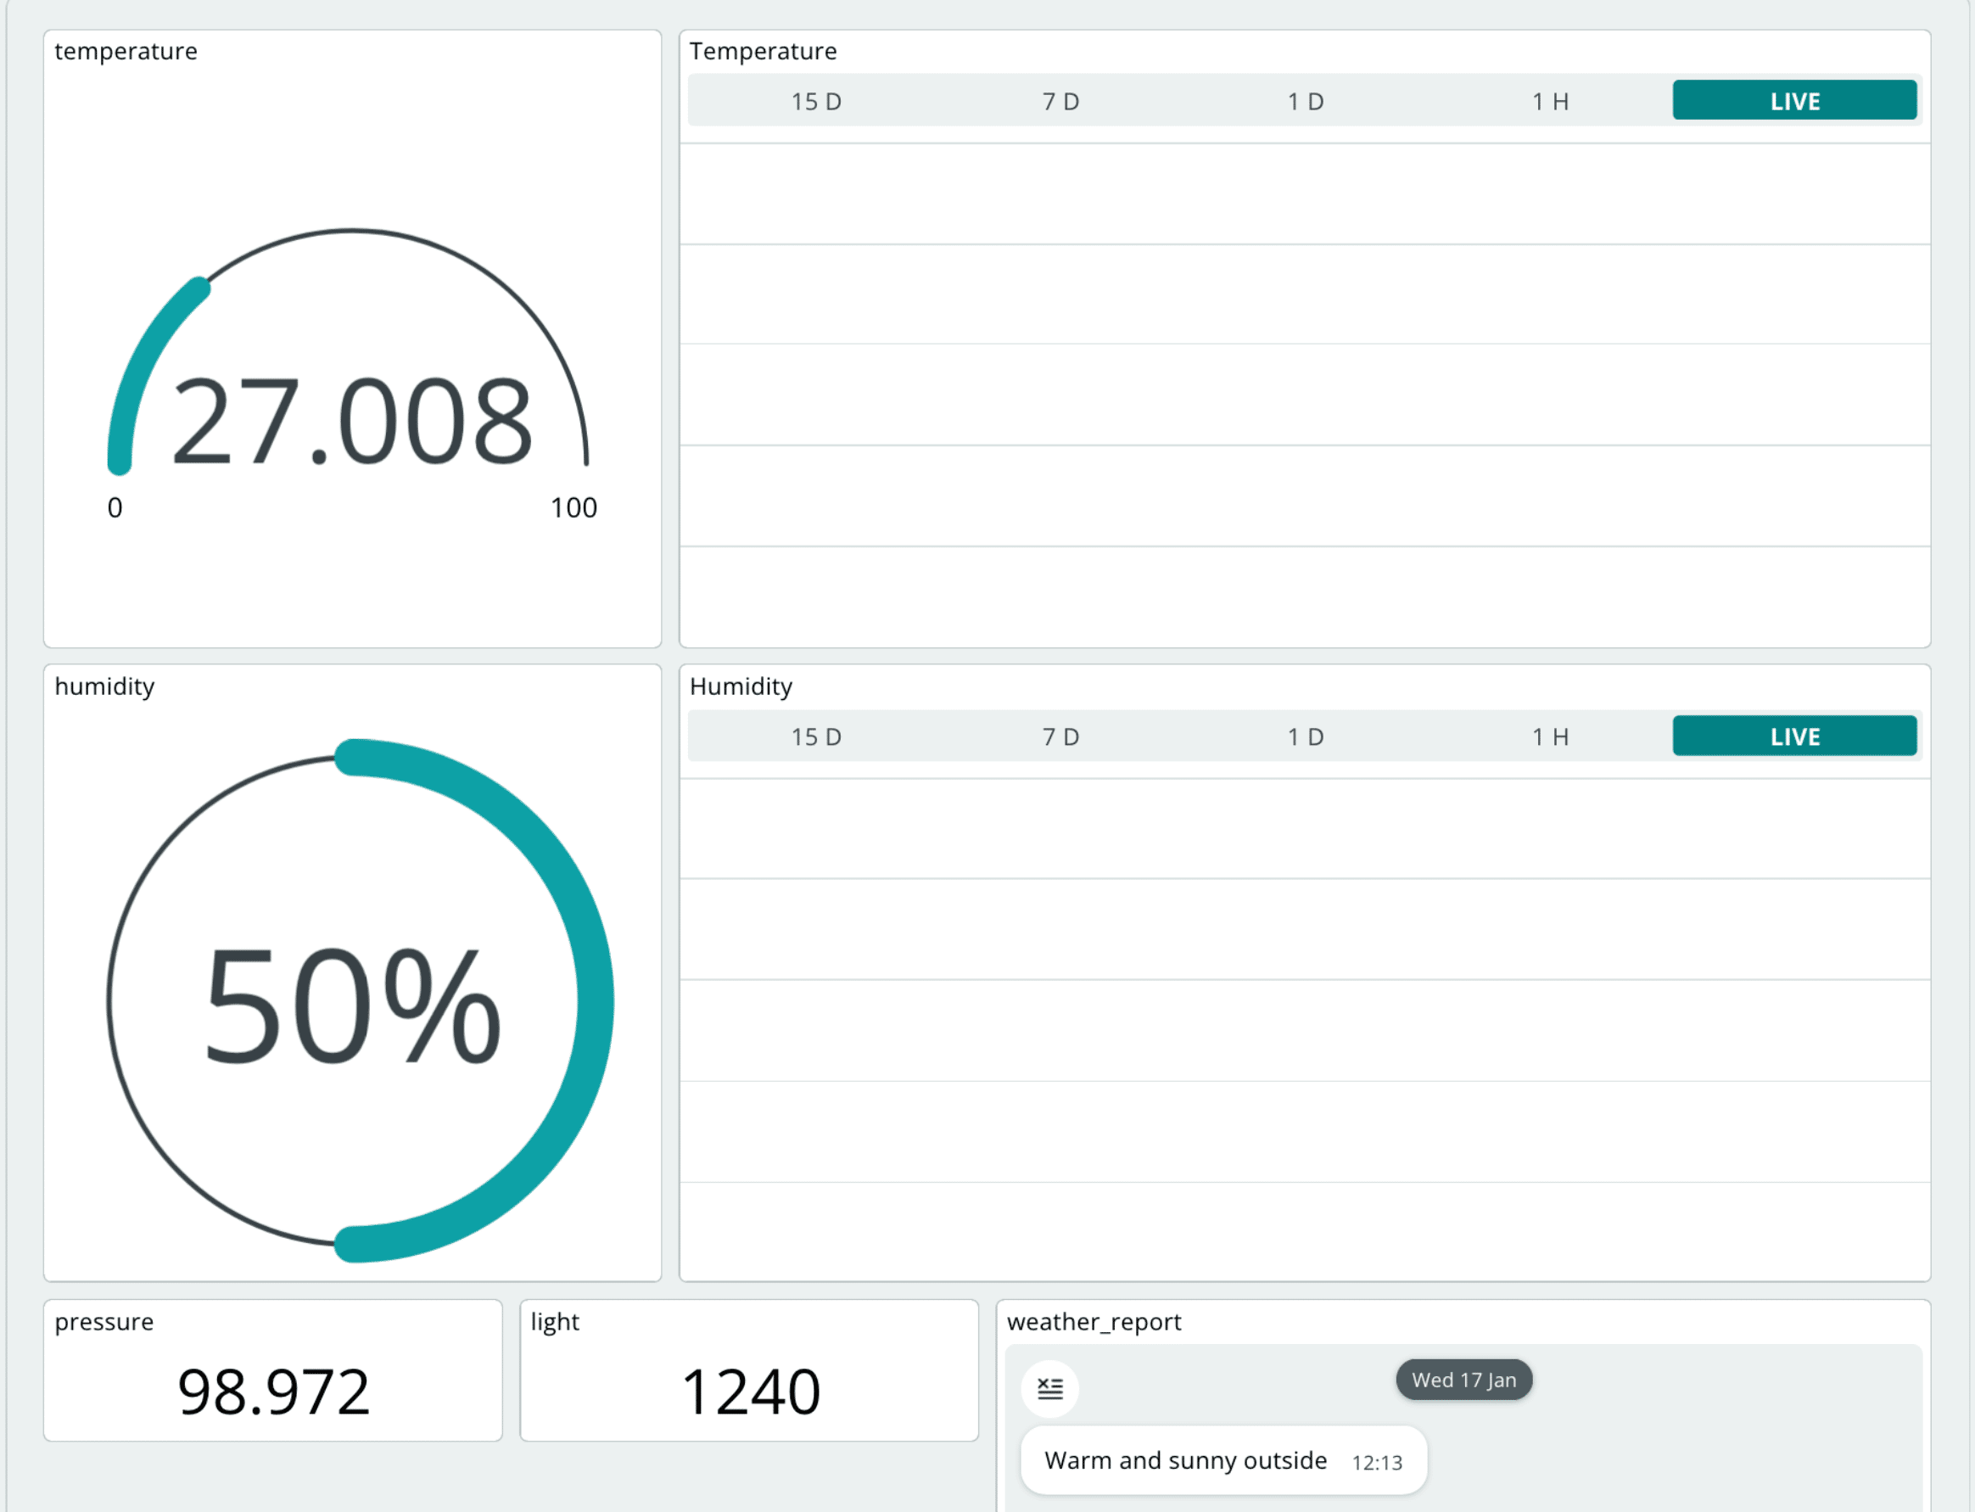Click the 27.008 temperature reading

coord(352,421)
